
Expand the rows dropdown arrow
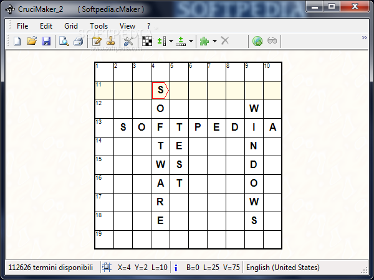click(171, 41)
